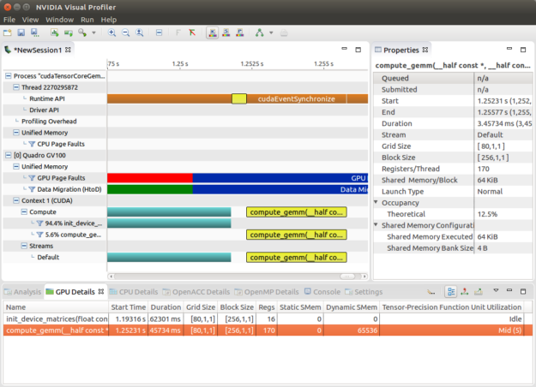Open the Window menu
Image resolution: width=536 pixels, height=387 pixels.
pyautogui.click(x=59, y=20)
